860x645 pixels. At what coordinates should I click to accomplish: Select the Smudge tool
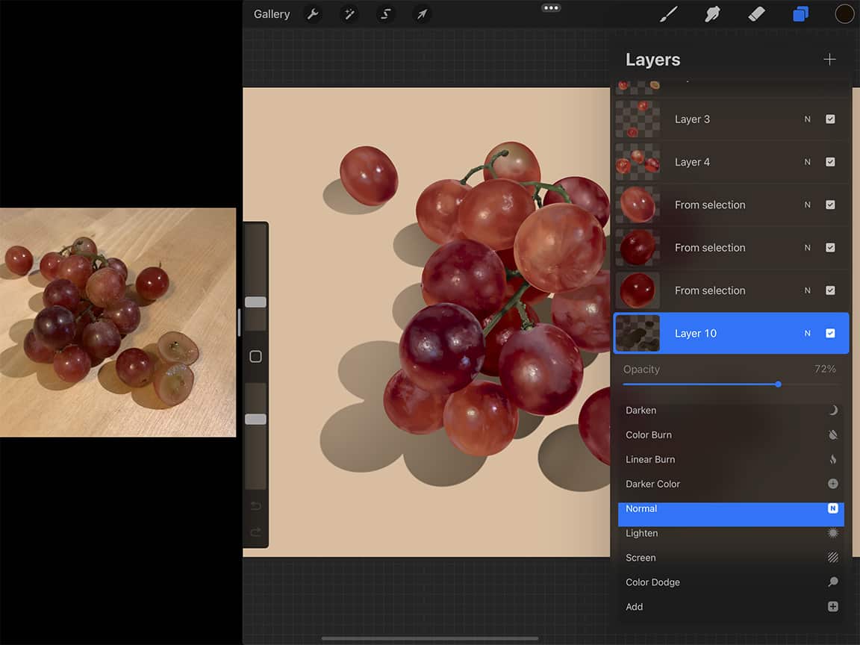[712, 14]
